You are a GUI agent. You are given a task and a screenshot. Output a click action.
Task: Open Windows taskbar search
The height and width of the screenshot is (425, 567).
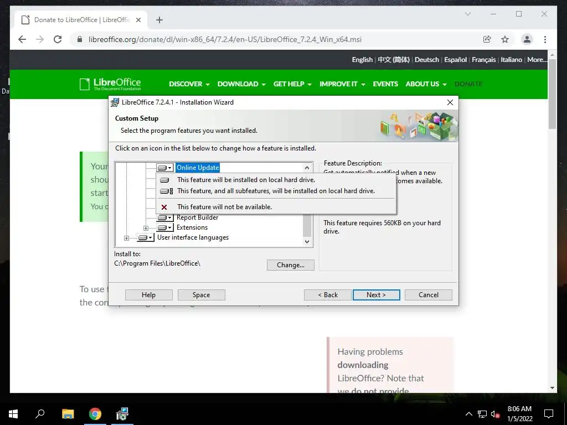pyautogui.click(x=40, y=414)
